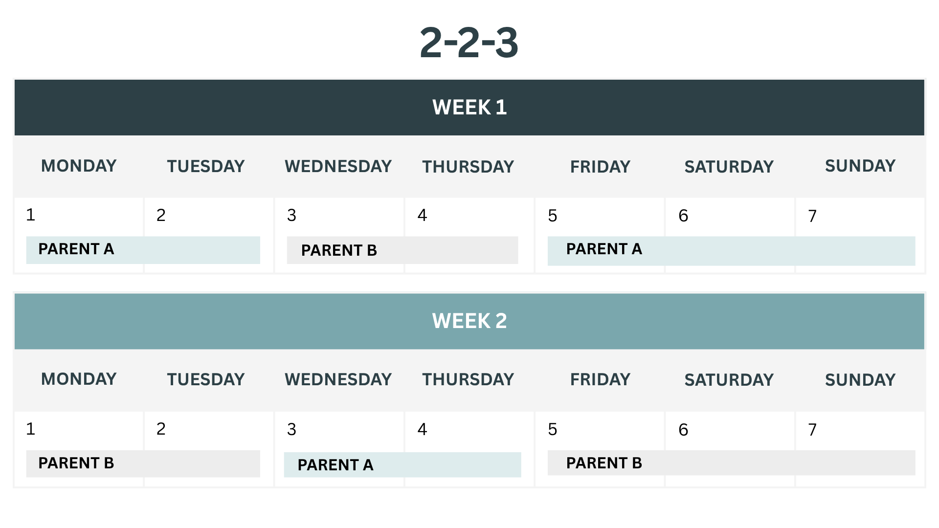The height and width of the screenshot is (528, 939).
Task: Click Week 1 Monday–Tuesday Parent A bar
Action: (143, 250)
